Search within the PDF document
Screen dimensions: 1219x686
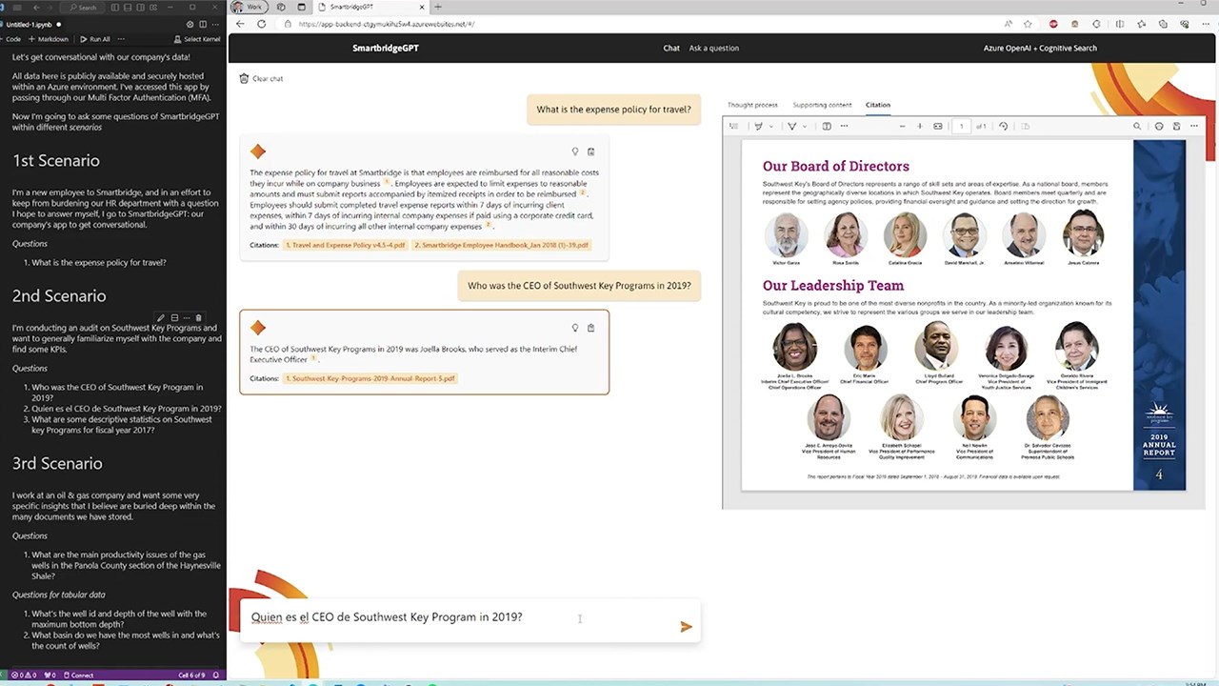click(1137, 126)
